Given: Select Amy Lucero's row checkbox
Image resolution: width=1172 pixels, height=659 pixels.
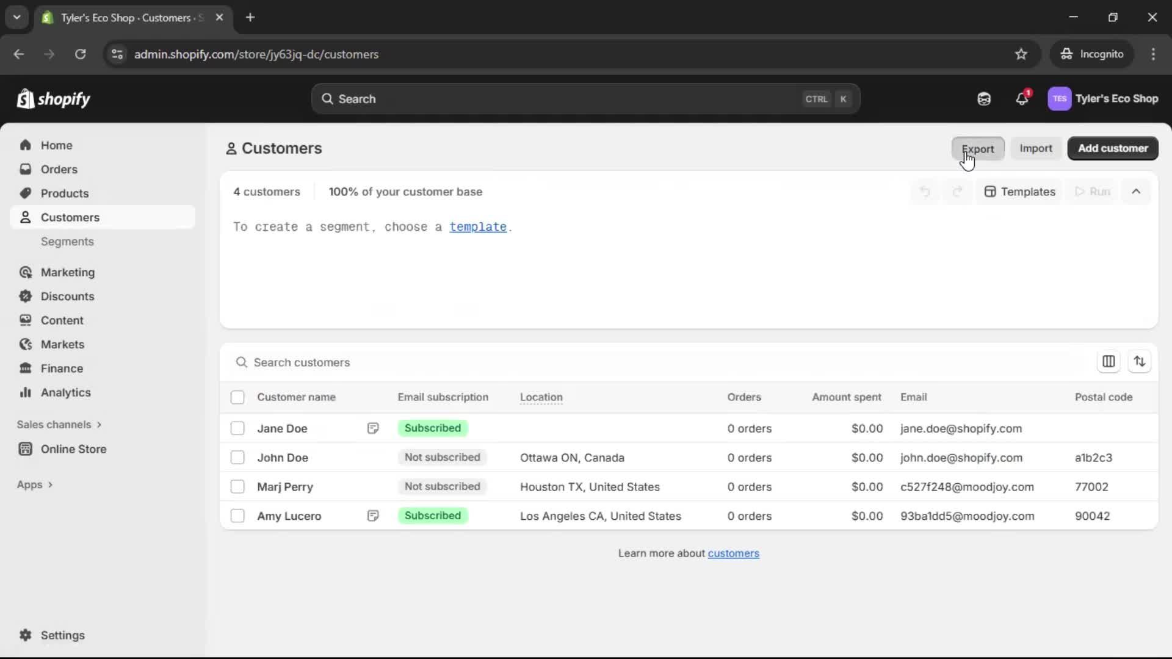Looking at the screenshot, I should tap(237, 516).
